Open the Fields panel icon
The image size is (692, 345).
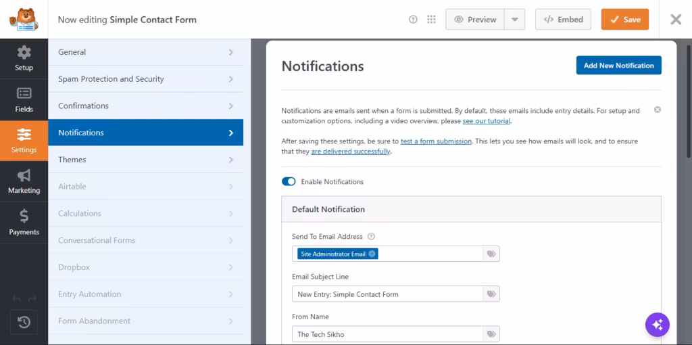pos(24,93)
